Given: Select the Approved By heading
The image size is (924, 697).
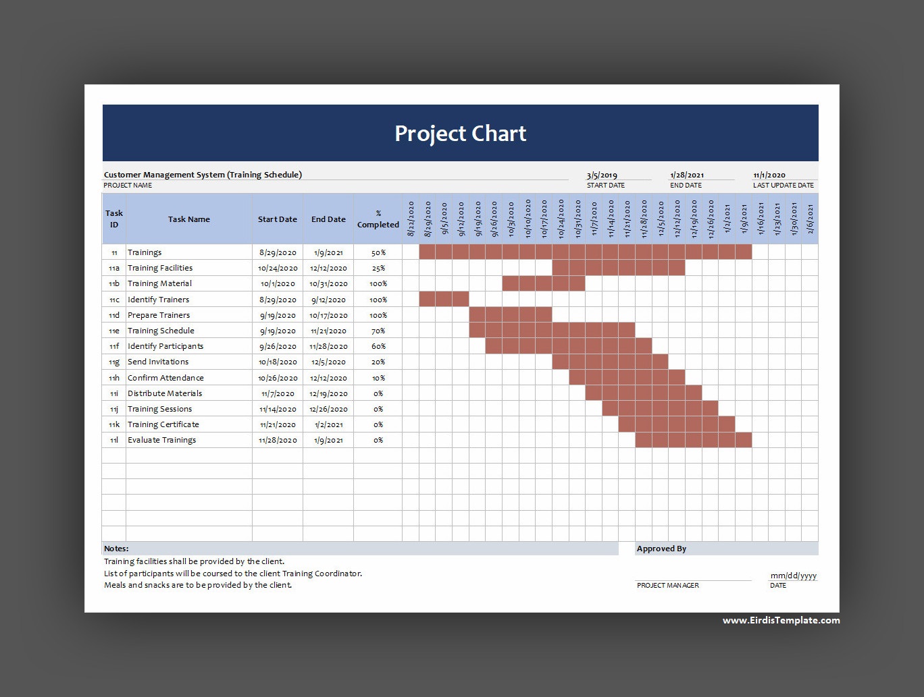Looking at the screenshot, I should click(662, 548).
